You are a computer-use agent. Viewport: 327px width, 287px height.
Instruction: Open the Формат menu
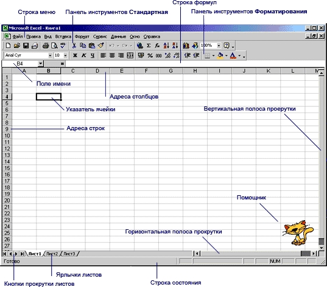click(x=82, y=36)
